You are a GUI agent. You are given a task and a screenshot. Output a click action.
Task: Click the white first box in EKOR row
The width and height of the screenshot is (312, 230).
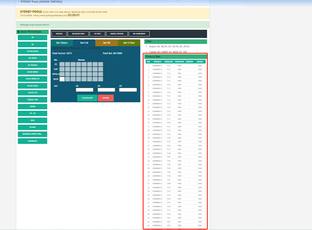[x=62, y=79]
